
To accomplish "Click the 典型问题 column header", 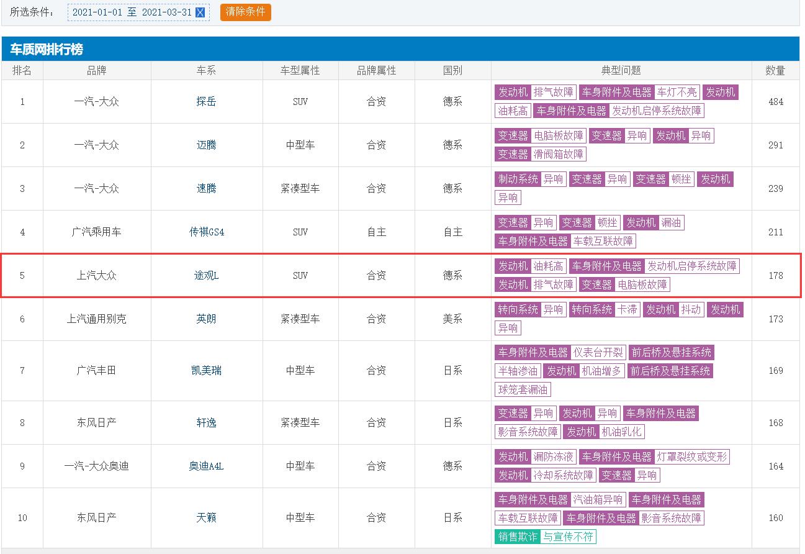I will pos(621,71).
